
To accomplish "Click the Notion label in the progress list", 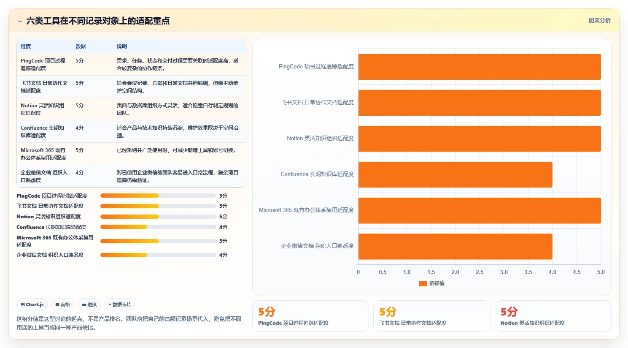I will 49,217.
